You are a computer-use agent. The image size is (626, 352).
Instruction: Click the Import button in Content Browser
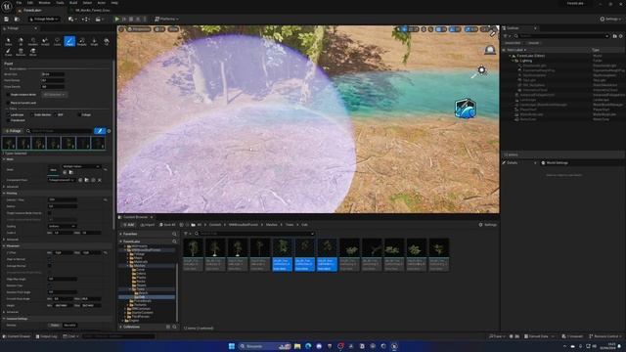(x=148, y=225)
